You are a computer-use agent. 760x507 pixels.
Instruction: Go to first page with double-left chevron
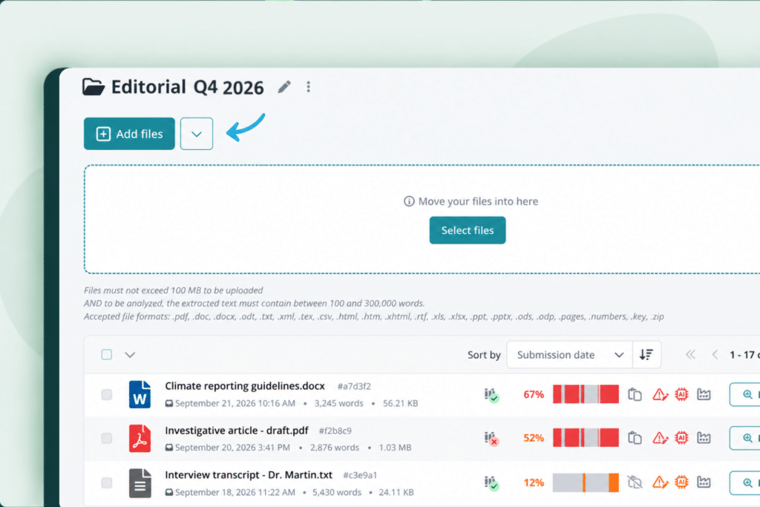coord(690,355)
